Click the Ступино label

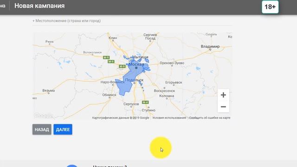(148, 110)
